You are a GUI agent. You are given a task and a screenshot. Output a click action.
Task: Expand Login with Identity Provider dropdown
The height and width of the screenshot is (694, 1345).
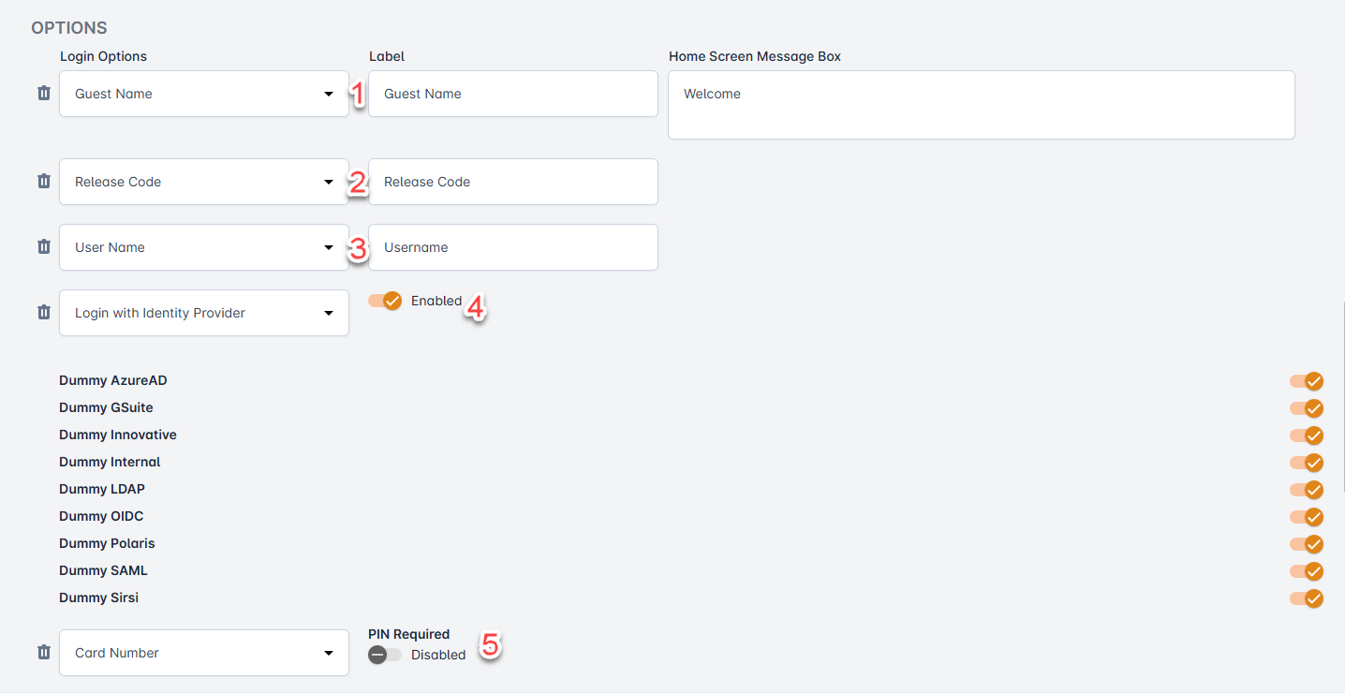pyautogui.click(x=203, y=313)
